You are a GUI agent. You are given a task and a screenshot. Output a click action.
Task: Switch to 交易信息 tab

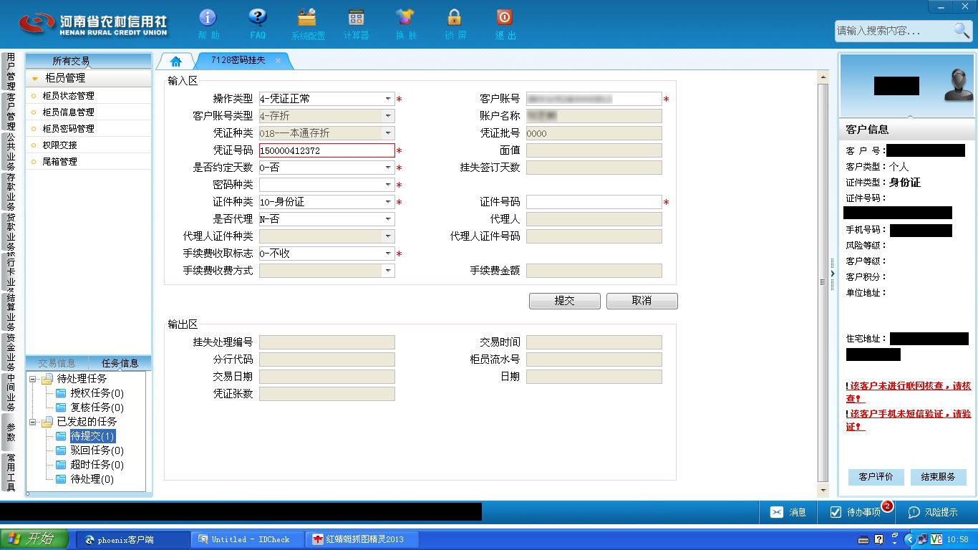point(57,363)
